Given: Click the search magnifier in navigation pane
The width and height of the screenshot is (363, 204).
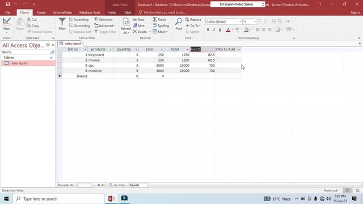Looking at the screenshot, I should [x=53, y=52].
